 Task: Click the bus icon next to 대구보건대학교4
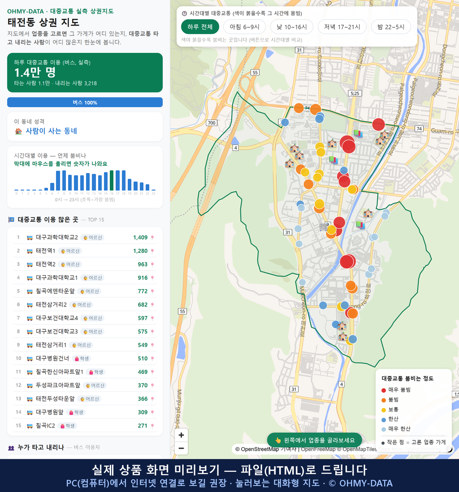point(30,318)
